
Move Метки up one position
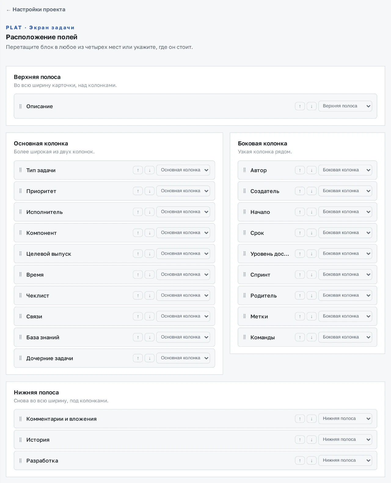300,317
